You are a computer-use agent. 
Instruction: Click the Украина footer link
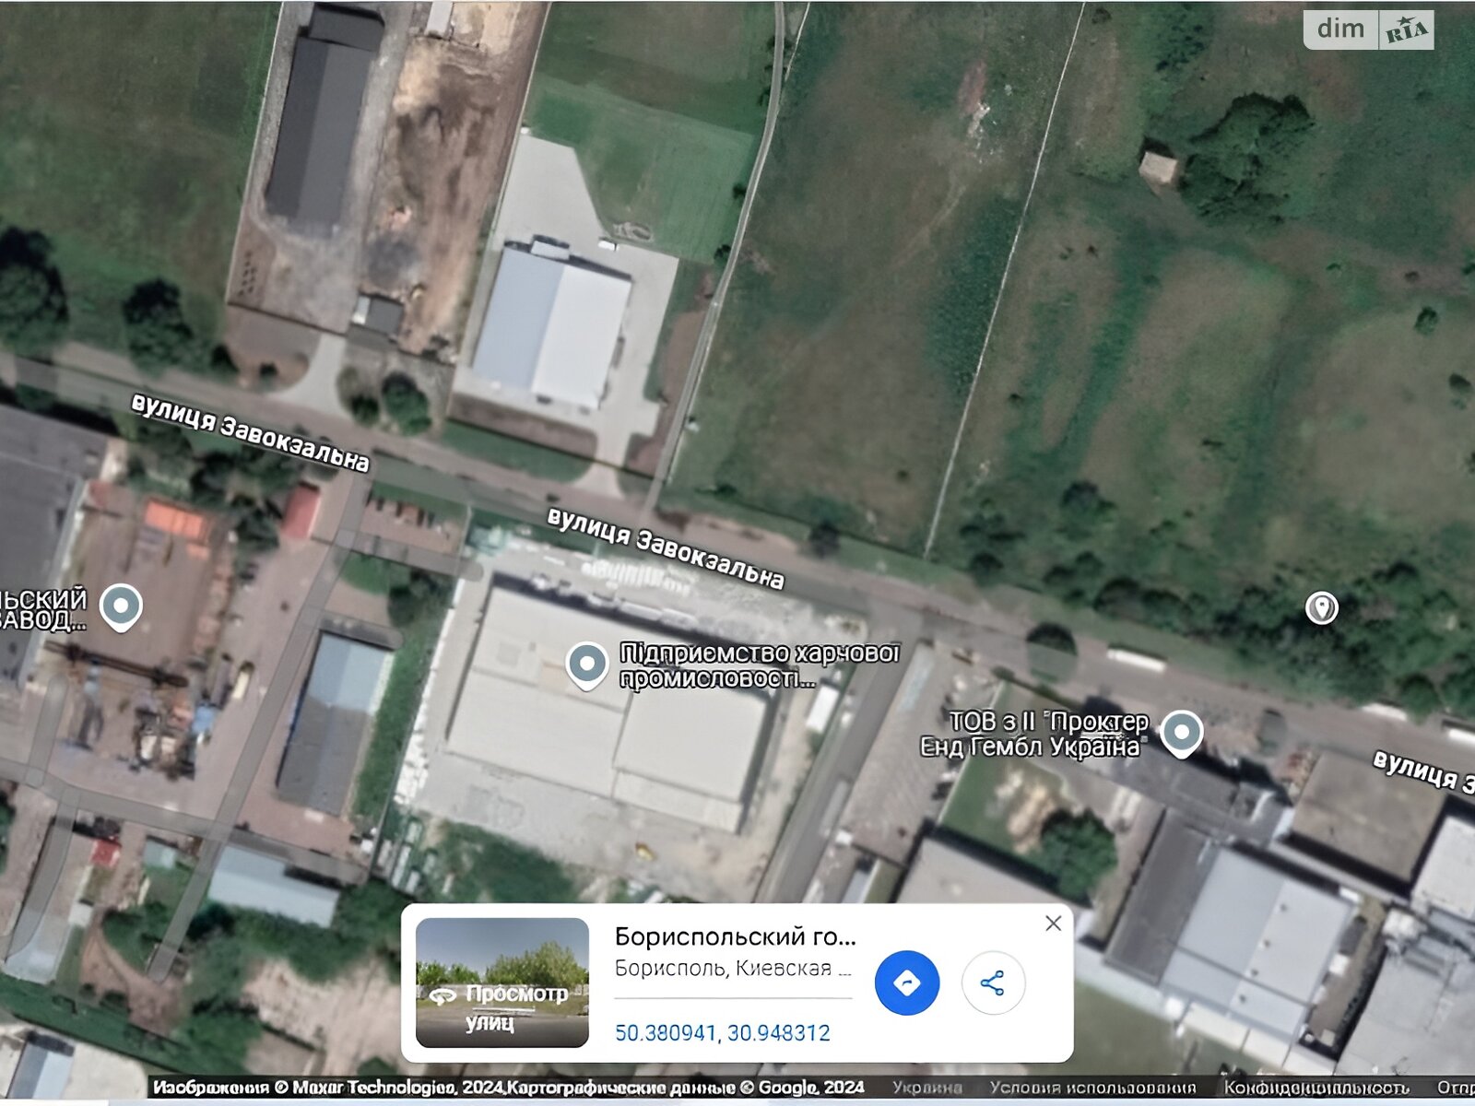(x=926, y=1088)
